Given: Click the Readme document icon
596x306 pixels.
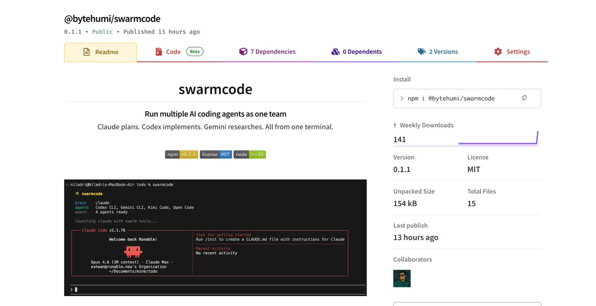Looking at the screenshot, I should 86,52.
